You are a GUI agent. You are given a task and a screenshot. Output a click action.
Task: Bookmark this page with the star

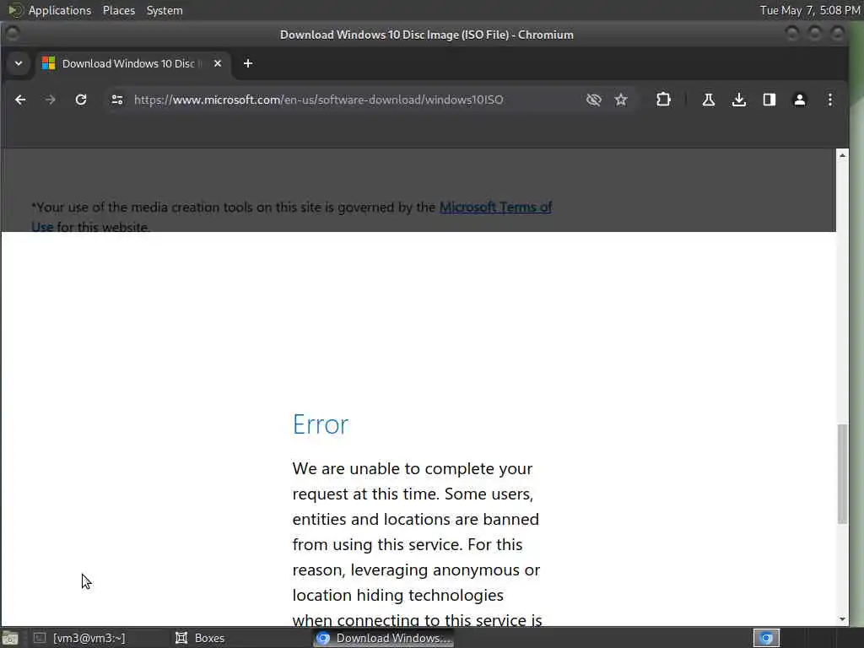621,100
